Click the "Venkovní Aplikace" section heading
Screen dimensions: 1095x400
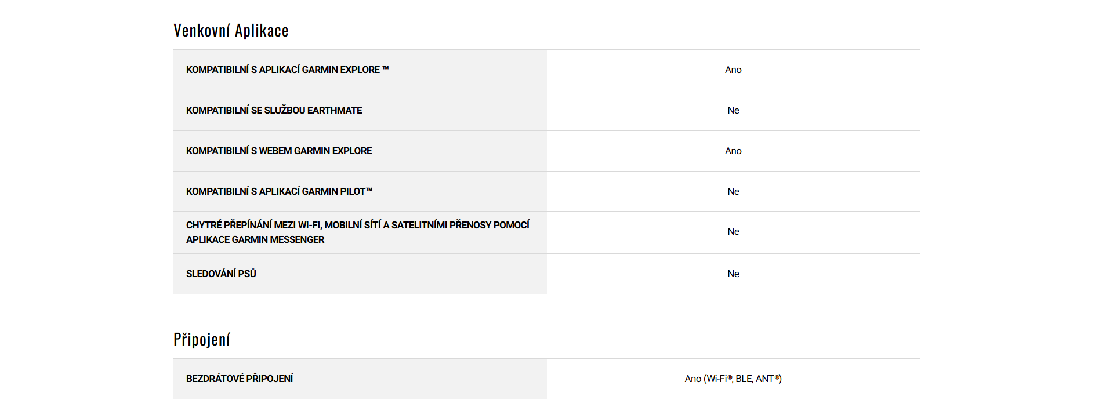(231, 31)
